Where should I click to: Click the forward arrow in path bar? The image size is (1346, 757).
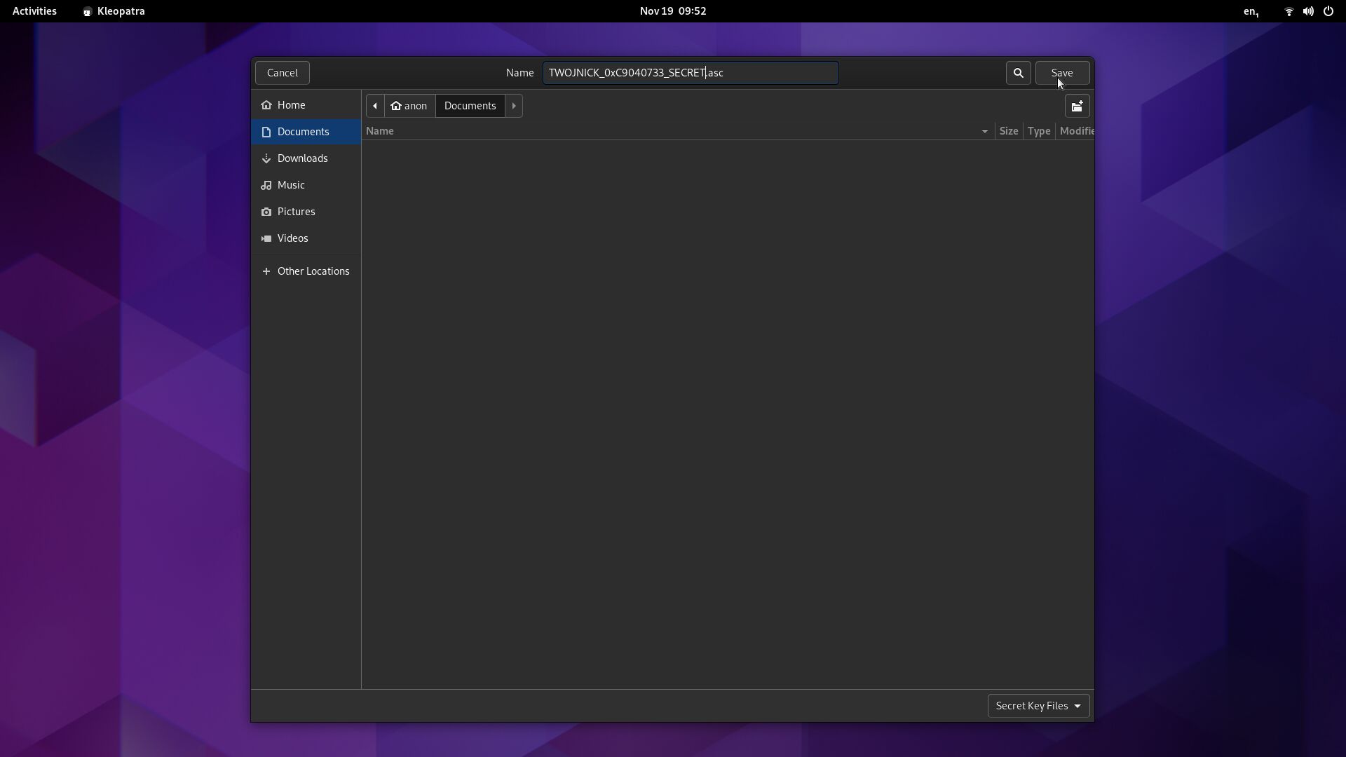coord(514,106)
